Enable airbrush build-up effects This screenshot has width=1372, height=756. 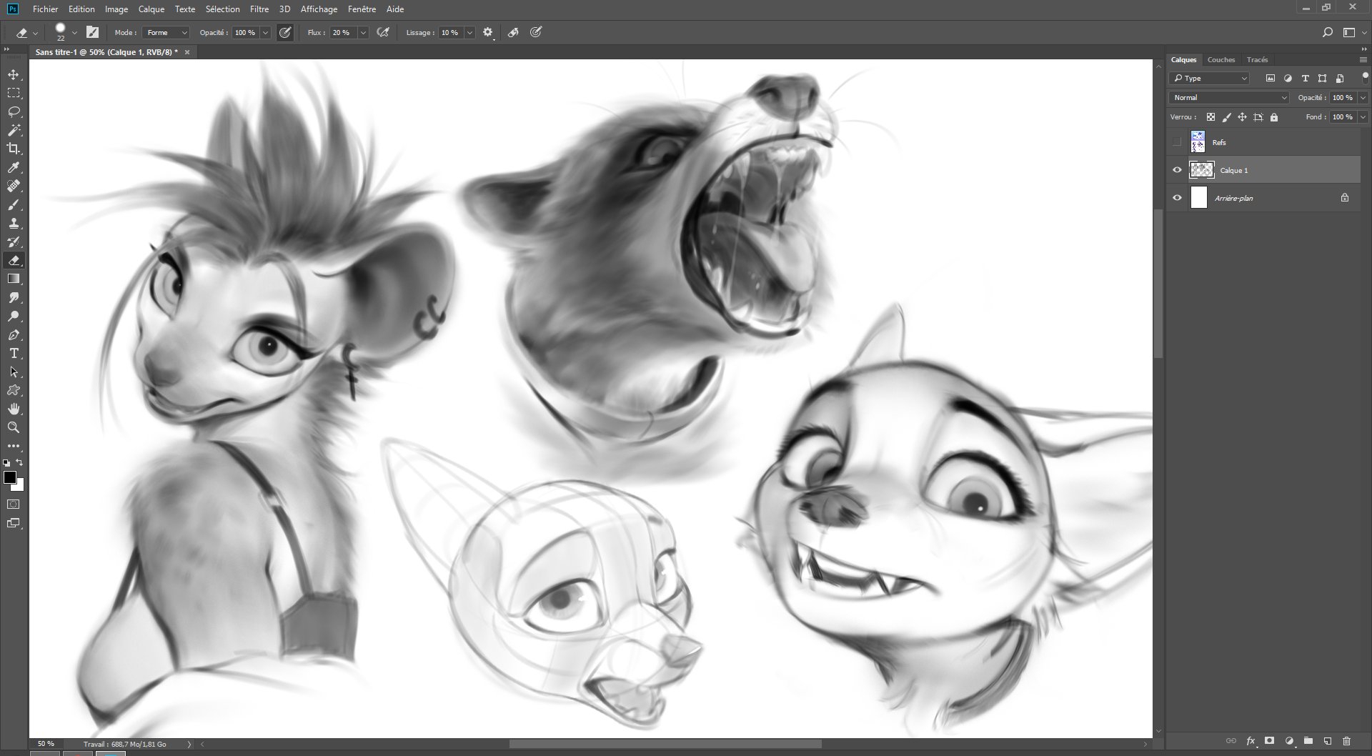click(x=384, y=32)
